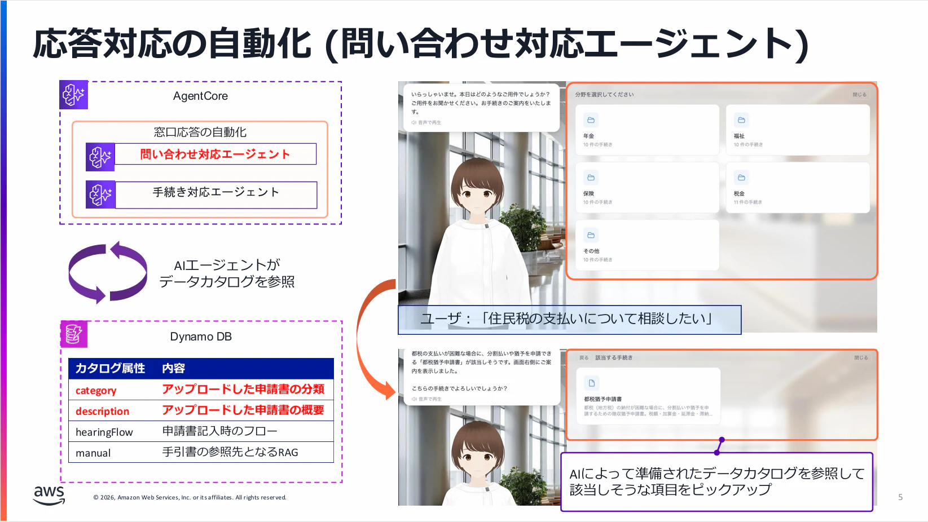Click the folder icon on 福祉 card
Viewport: 928px width, 522px height.
[741, 120]
